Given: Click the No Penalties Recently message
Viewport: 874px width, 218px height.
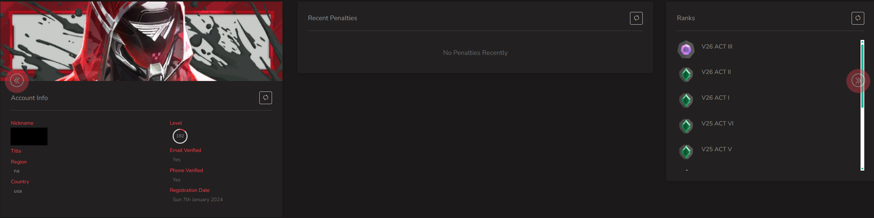Looking at the screenshot, I should point(475,53).
